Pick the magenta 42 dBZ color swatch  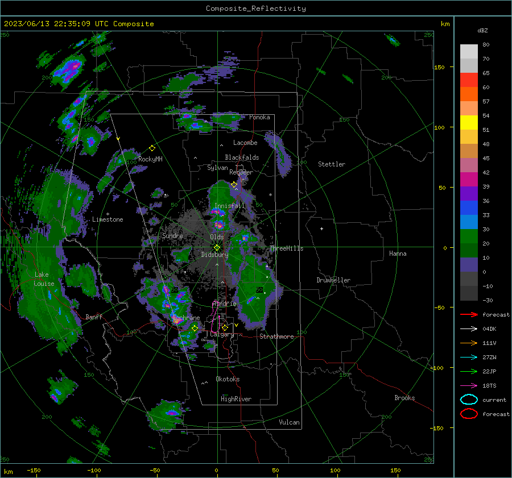tap(469, 179)
